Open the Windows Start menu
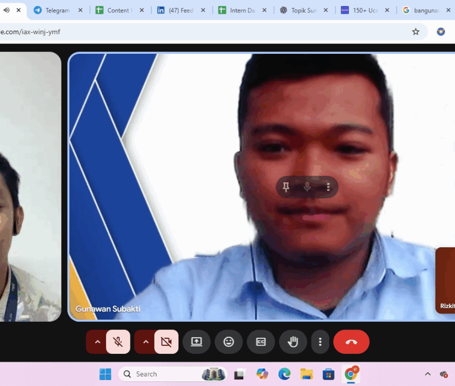 [x=105, y=374]
